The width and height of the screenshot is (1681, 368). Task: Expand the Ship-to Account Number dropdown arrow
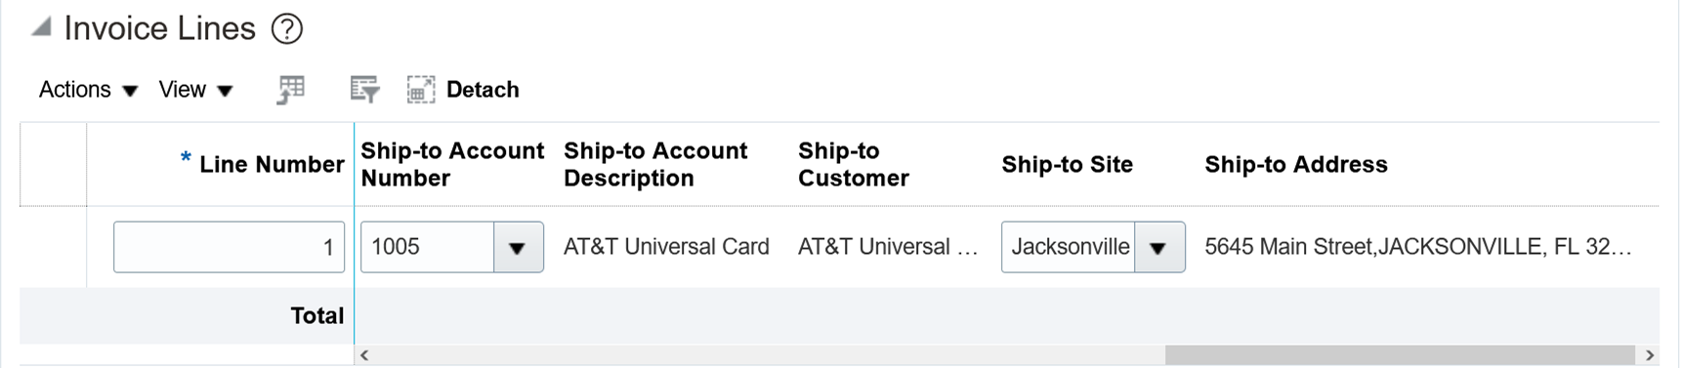[519, 247]
